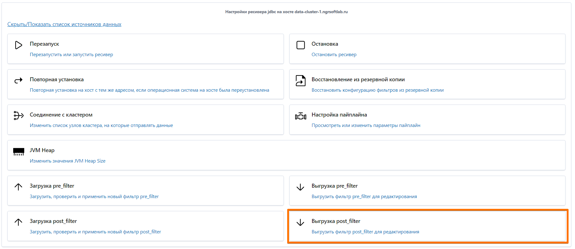575x249 pixels.
Task: Click the square stop icon for Остановка
Action: click(300, 45)
